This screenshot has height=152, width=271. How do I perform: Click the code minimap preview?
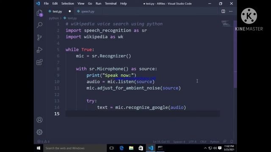click(x=226, y=24)
